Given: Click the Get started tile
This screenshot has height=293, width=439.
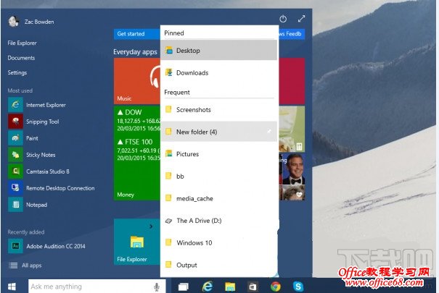Looking at the screenshot, I should (137, 34).
